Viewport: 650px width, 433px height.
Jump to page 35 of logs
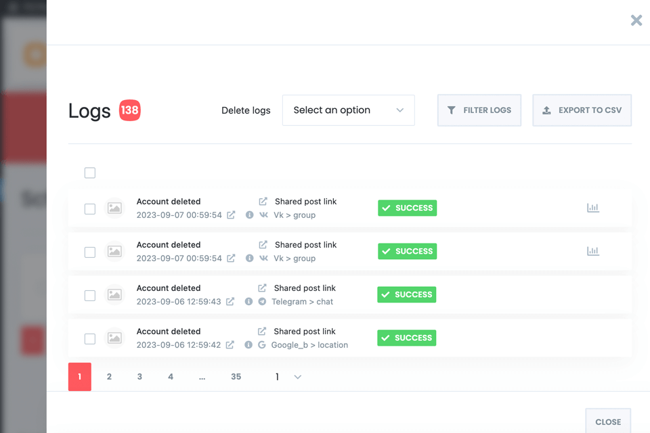pyautogui.click(x=236, y=377)
